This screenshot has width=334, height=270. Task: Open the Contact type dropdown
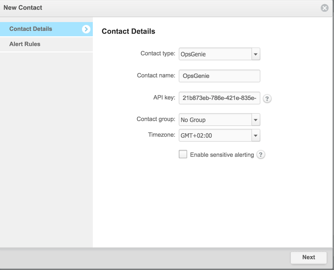pos(220,54)
